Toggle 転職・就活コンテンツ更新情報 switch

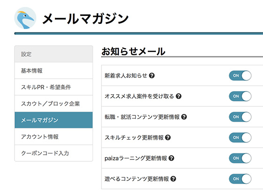[240, 117]
